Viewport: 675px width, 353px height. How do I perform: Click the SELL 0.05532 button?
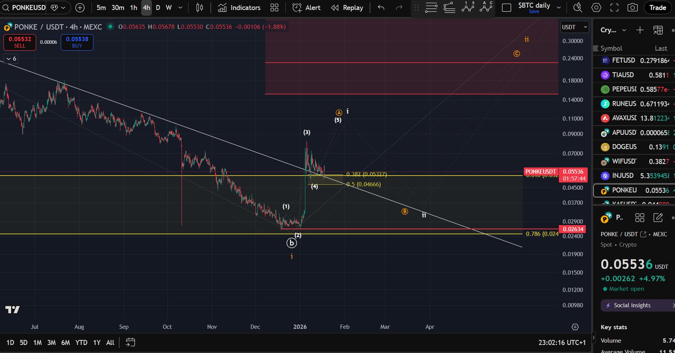[20, 42]
